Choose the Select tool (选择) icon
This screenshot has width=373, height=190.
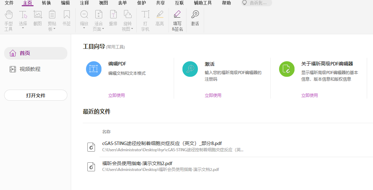point(23,15)
